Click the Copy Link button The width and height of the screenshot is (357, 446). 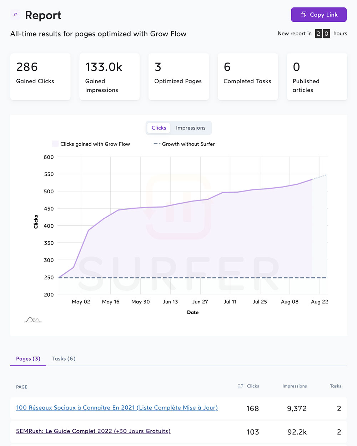pyautogui.click(x=319, y=15)
